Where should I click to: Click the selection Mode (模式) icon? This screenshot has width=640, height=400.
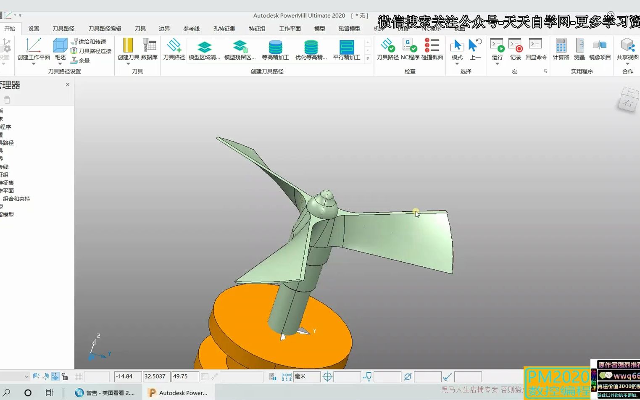457,45
